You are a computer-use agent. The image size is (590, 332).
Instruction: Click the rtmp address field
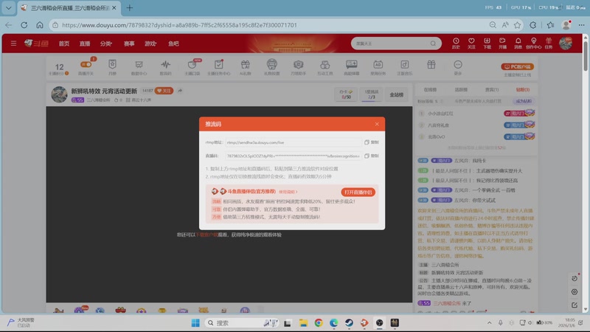pos(293,142)
